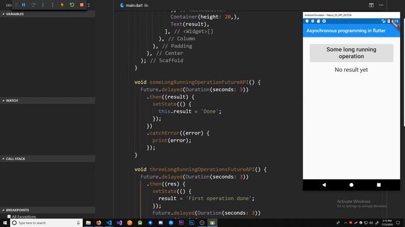Open Firefox from the taskbar

click(99, 223)
